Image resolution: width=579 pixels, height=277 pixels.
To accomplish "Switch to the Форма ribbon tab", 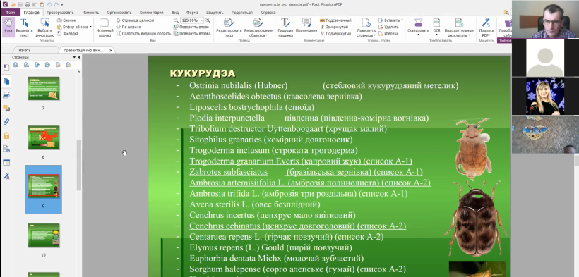I will click(192, 12).
